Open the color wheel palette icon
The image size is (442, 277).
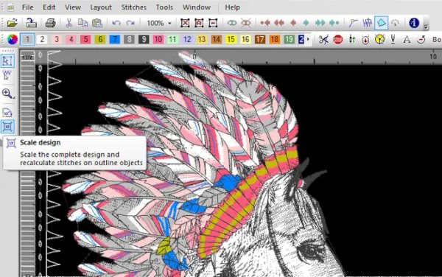[x=12, y=40]
